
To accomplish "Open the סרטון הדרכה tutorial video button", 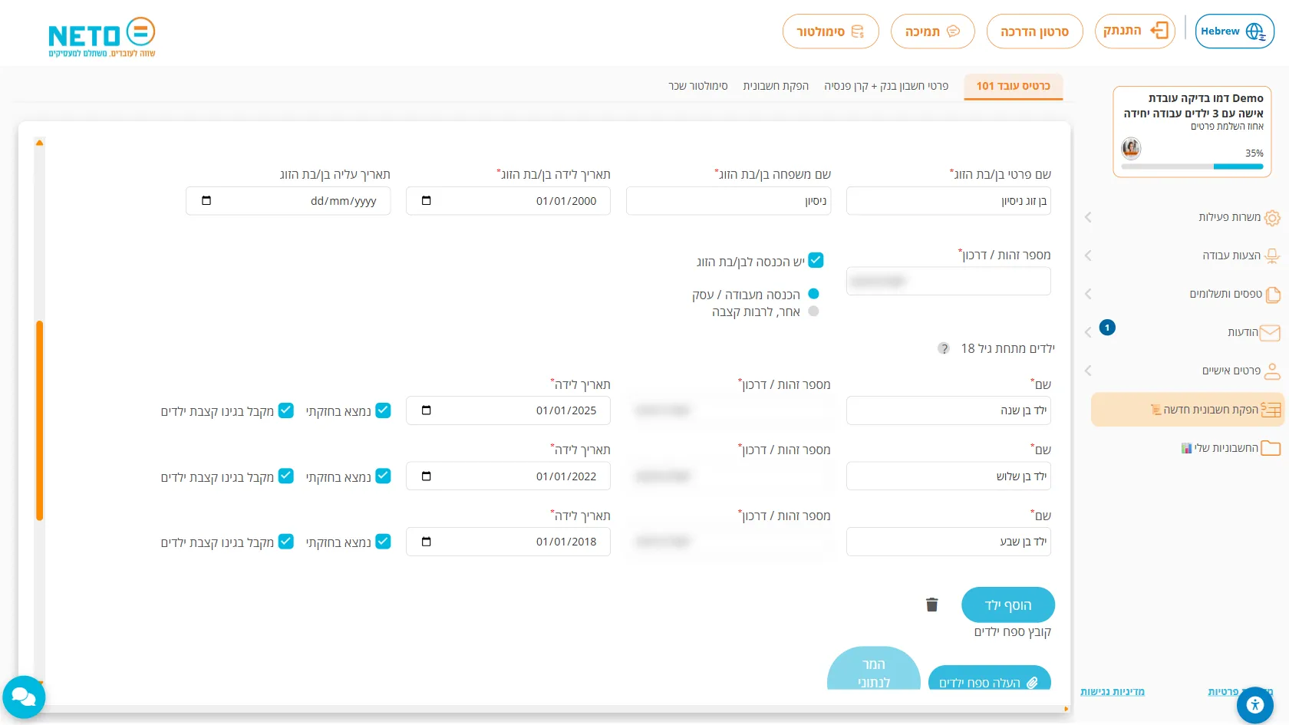I will (1034, 31).
